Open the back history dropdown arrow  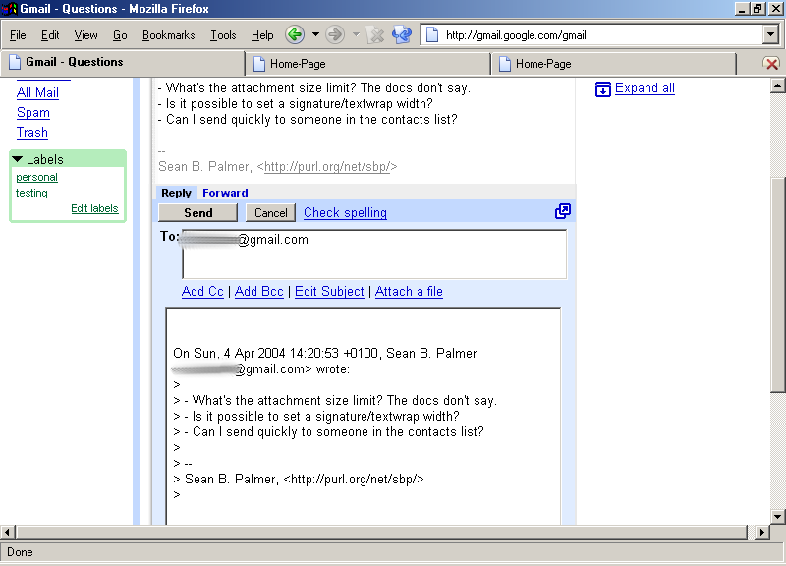(x=315, y=35)
